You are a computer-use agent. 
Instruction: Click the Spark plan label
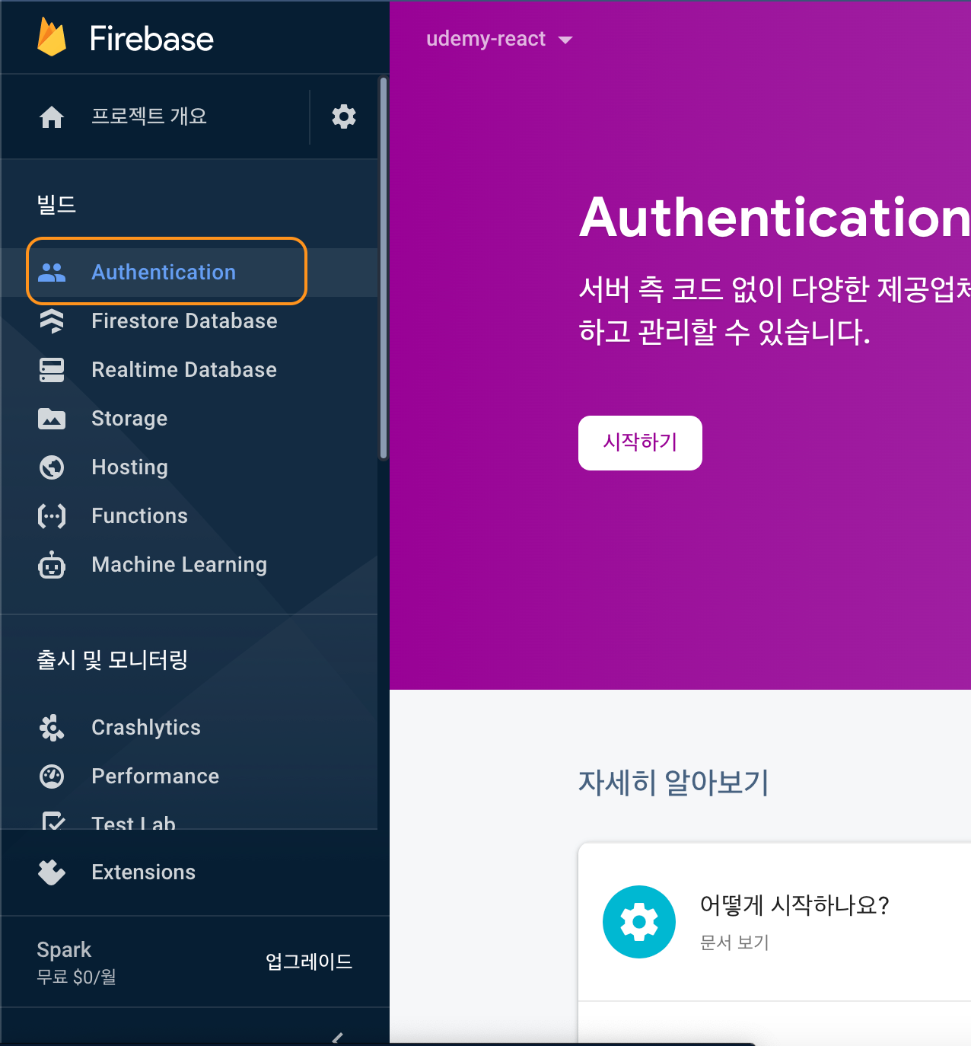[64, 949]
